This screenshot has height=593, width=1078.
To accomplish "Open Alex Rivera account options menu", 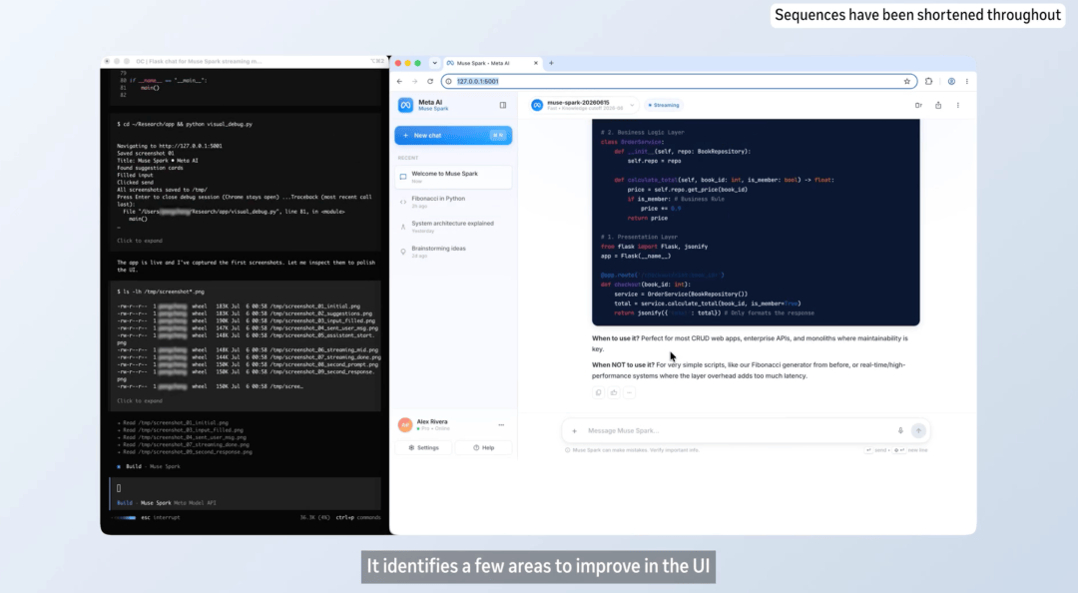I will (x=501, y=425).
